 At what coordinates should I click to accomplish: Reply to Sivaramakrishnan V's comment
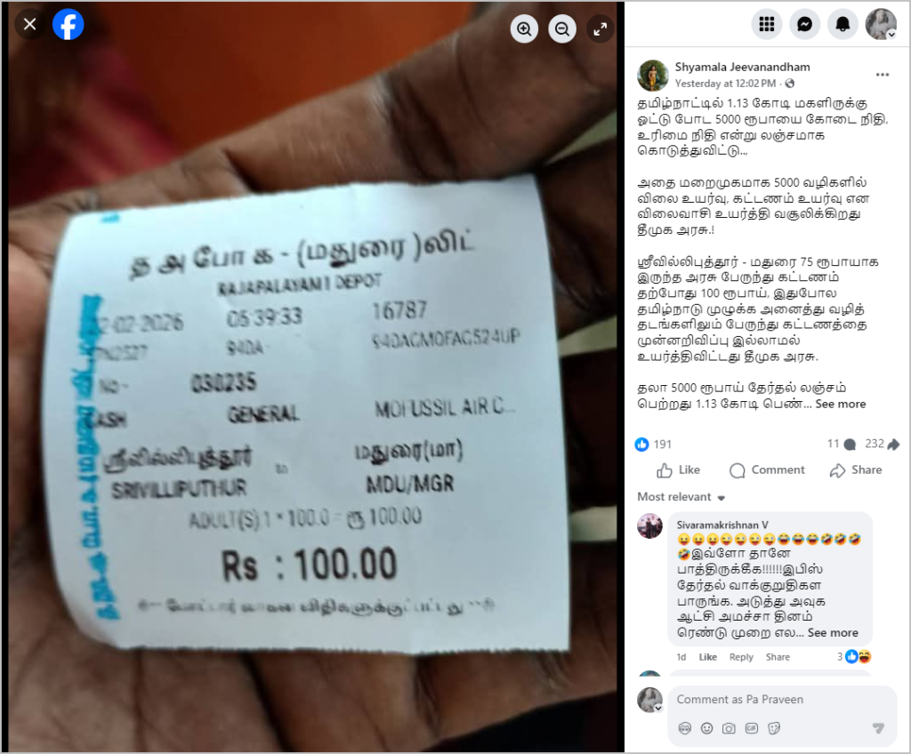coord(741,657)
